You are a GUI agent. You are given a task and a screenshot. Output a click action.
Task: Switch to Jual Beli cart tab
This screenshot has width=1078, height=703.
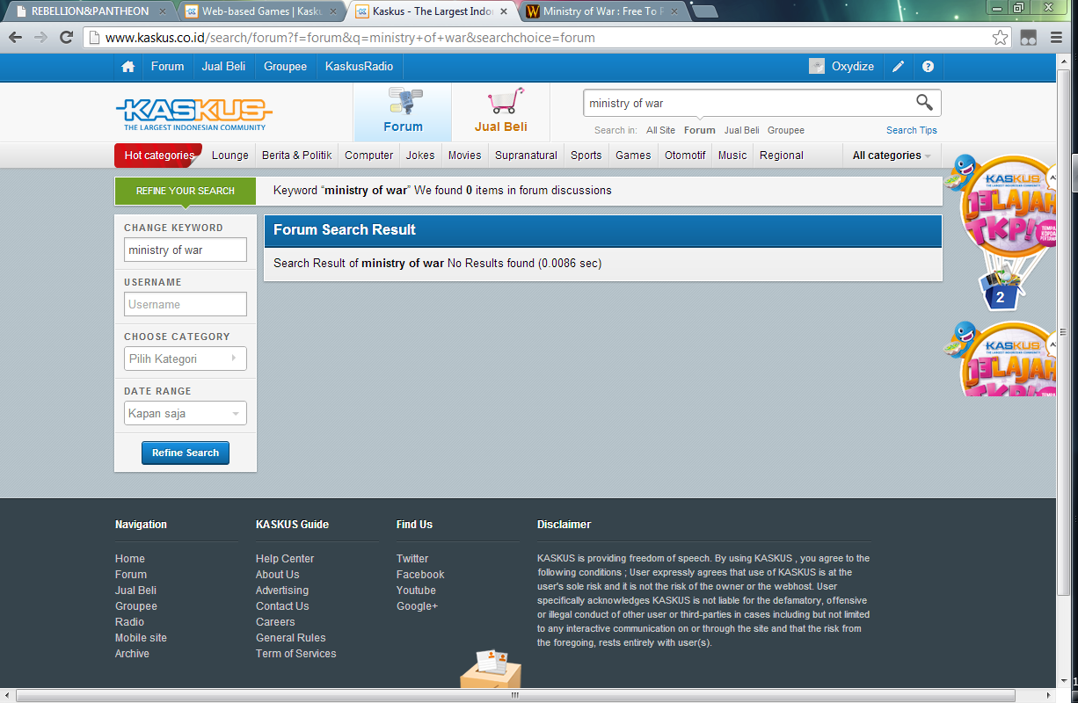pos(501,112)
